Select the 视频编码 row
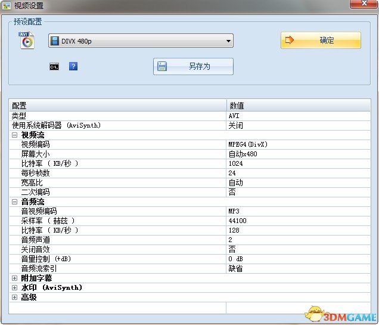 tap(189, 144)
